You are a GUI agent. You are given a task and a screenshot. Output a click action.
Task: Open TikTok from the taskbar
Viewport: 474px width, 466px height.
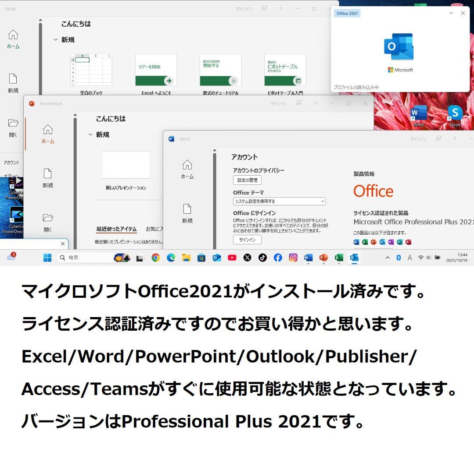click(x=262, y=258)
